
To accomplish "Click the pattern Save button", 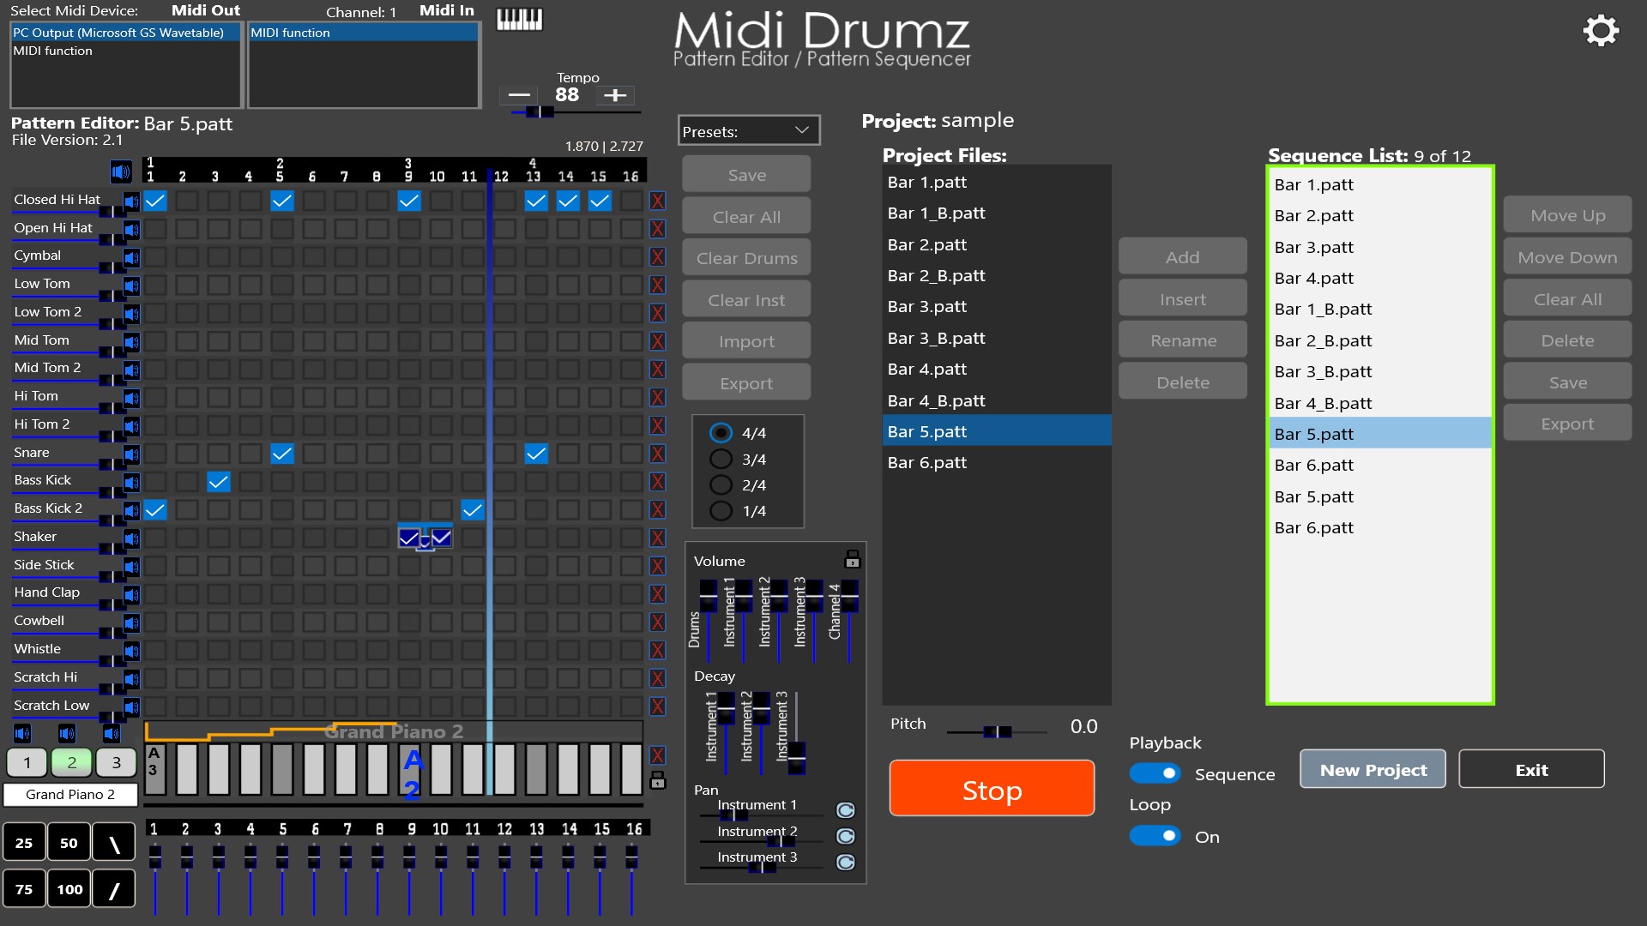I will (x=746, y=174).
